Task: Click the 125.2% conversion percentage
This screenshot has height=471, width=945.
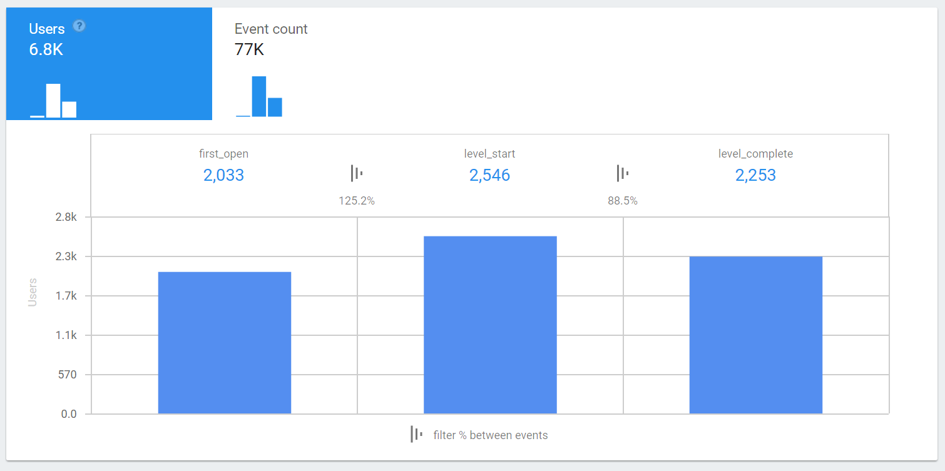Action: pos(356,201)
